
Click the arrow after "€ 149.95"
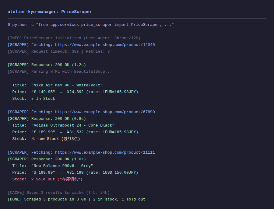point(61,92)
